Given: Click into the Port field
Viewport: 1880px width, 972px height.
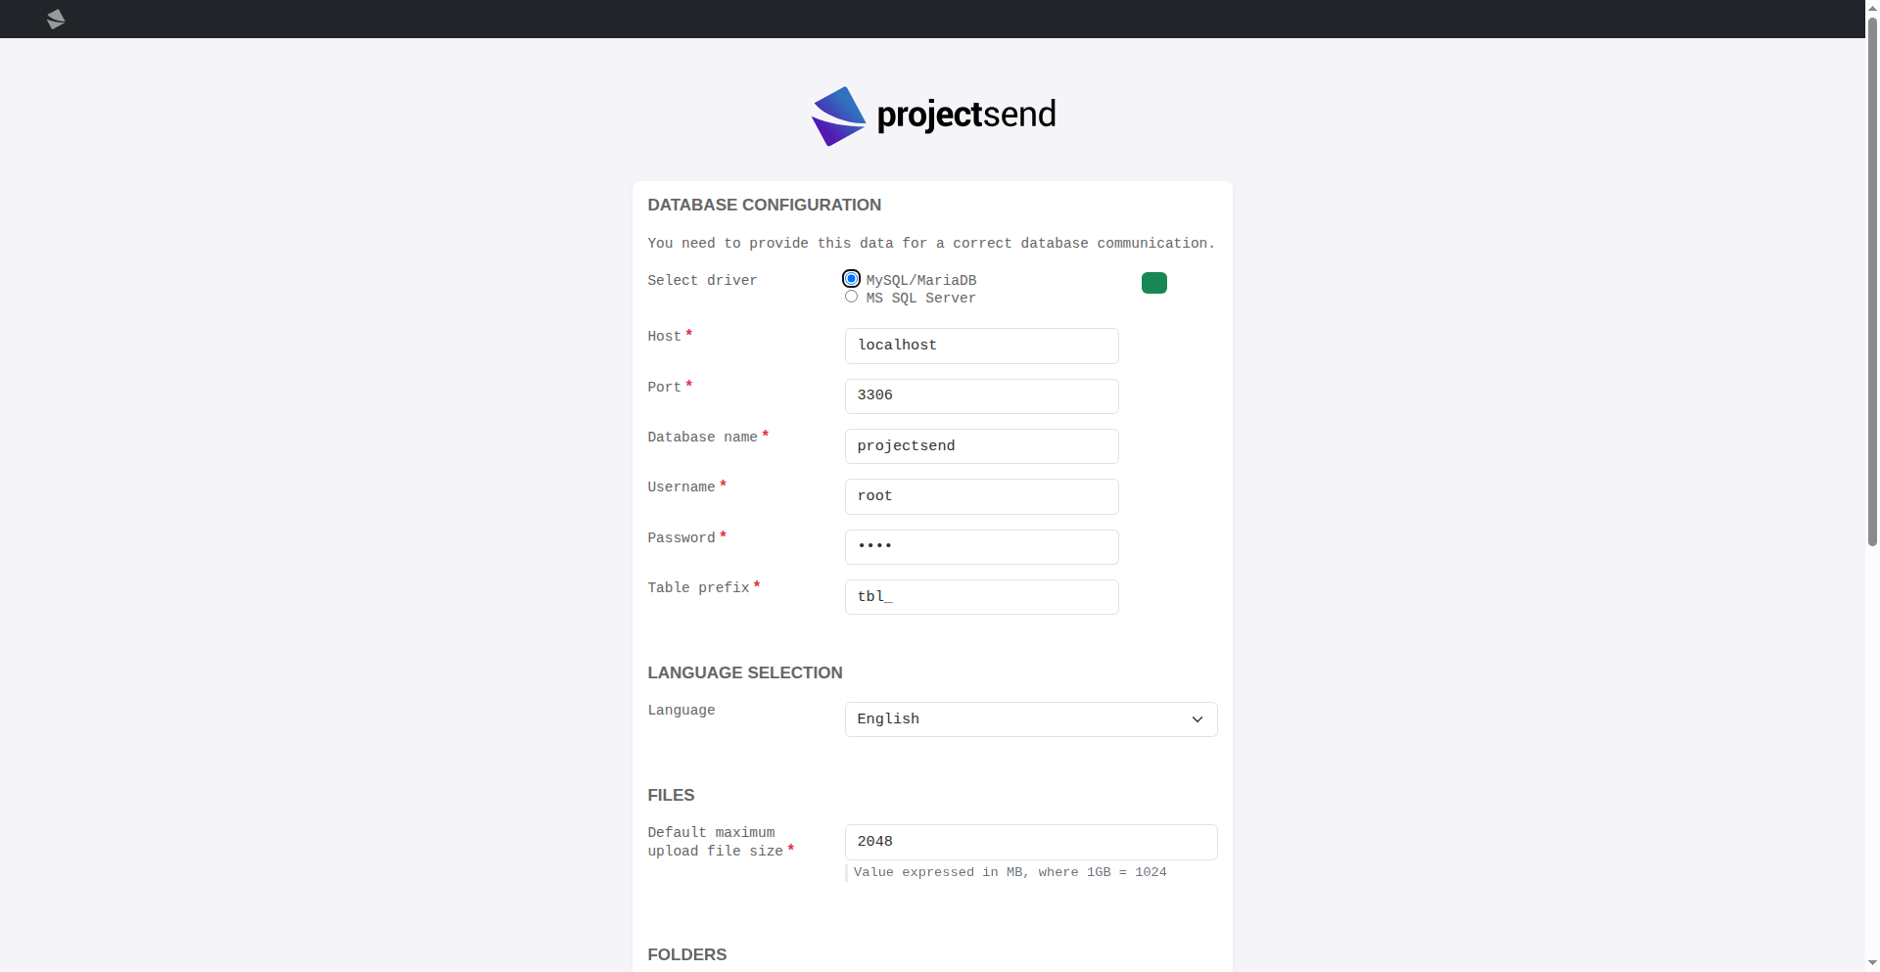Looking at the screenshot, I should coord(981,396).
